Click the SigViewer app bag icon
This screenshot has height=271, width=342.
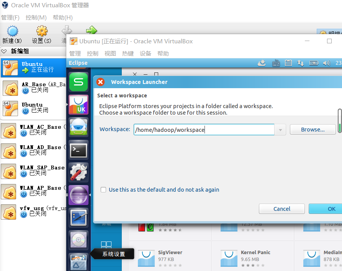coord(146,259)
